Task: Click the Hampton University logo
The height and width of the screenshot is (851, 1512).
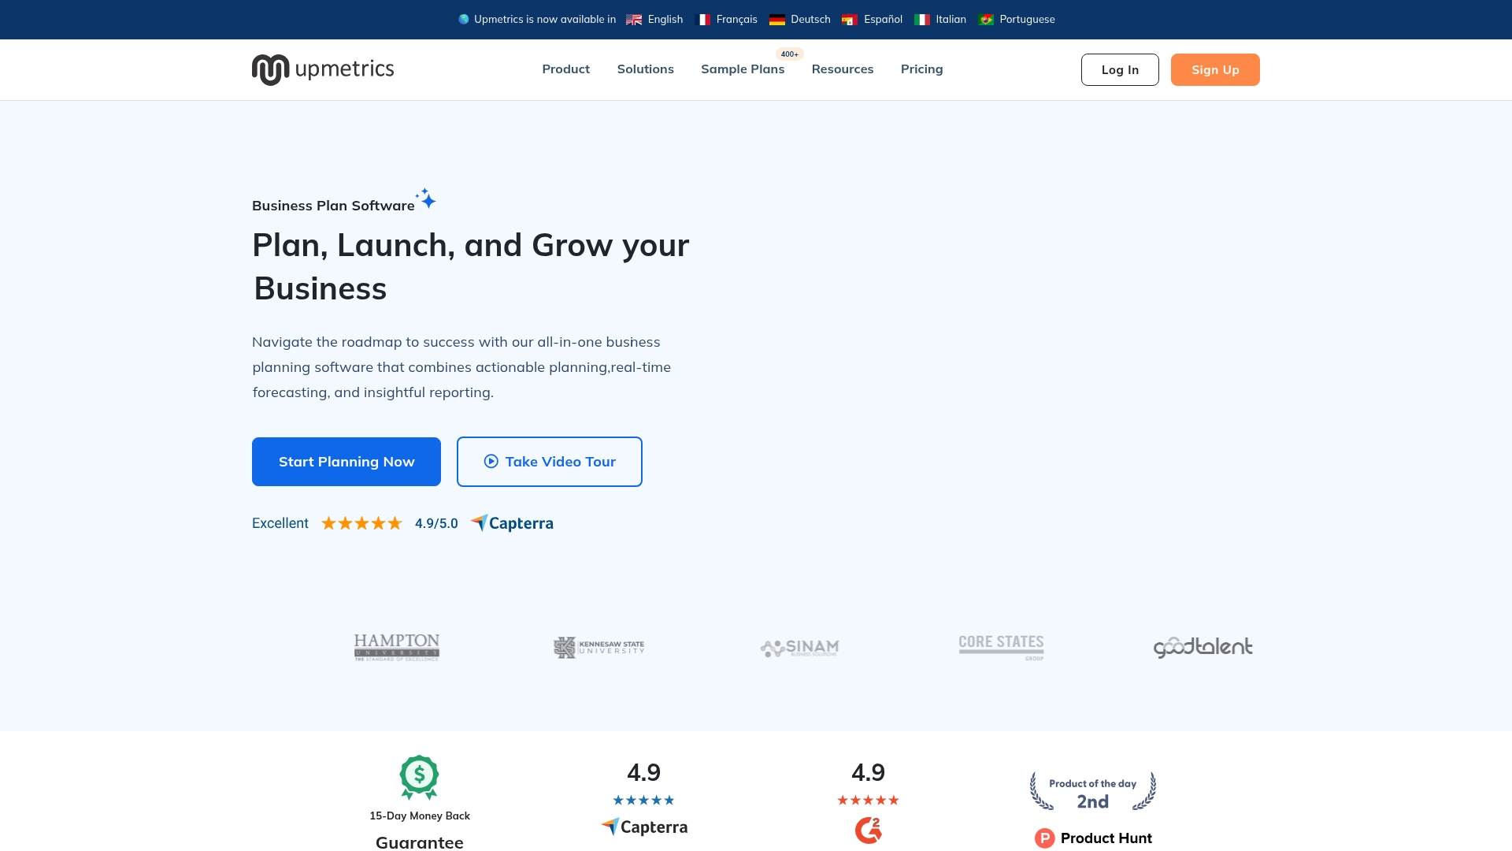Action: 396,647
